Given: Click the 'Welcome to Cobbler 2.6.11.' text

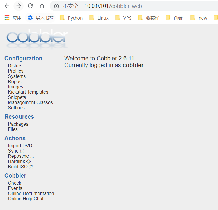Looking at the screenshot, I should pyautogui.click(x=100, y=58).
